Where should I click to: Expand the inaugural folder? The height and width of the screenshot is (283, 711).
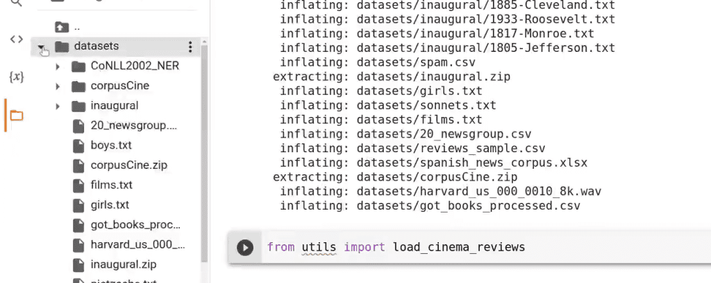coord(58,107)
